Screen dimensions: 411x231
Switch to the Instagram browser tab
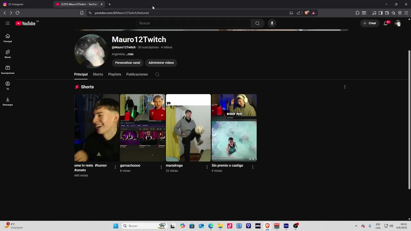[26, 4]
